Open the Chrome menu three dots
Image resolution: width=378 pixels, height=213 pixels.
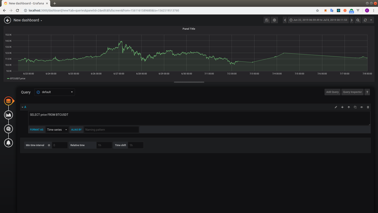(x=374, y=11)
